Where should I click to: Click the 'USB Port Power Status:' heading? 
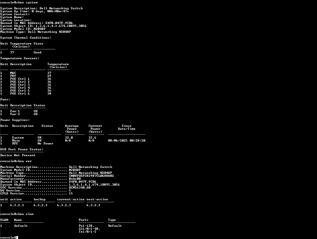click(x=22, y=149)
